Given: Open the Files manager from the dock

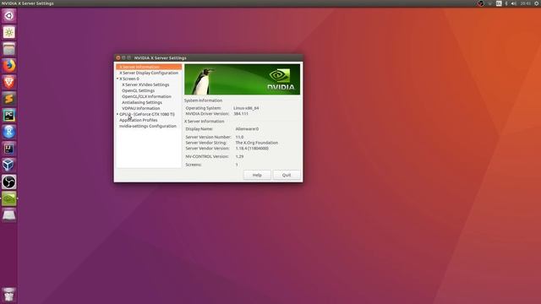Looking at the screenshot, I should [x=9, y=49].
